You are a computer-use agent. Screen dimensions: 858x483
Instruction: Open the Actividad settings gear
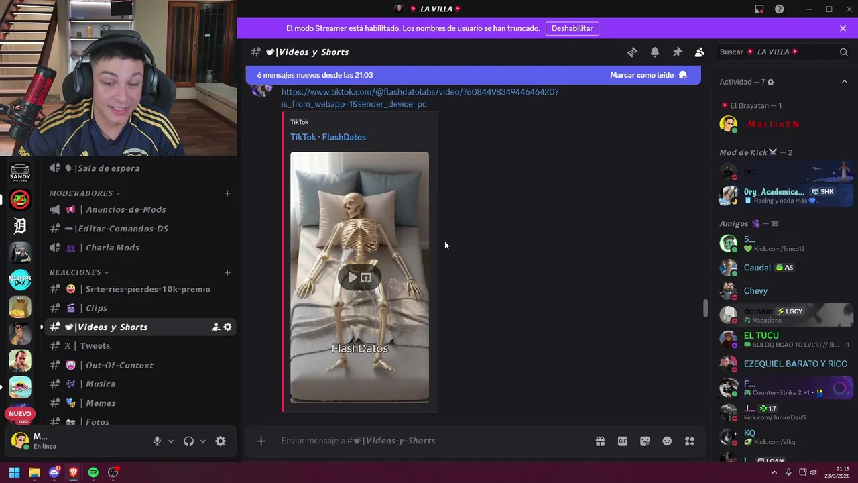[771, 82]
